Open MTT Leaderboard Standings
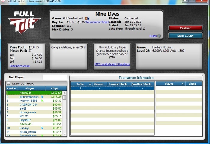The height and width of the screenshot is (144, 210). tap(112, 64)
